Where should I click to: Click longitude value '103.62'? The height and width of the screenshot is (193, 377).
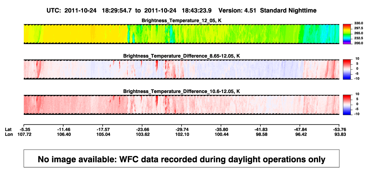[144, 134]
